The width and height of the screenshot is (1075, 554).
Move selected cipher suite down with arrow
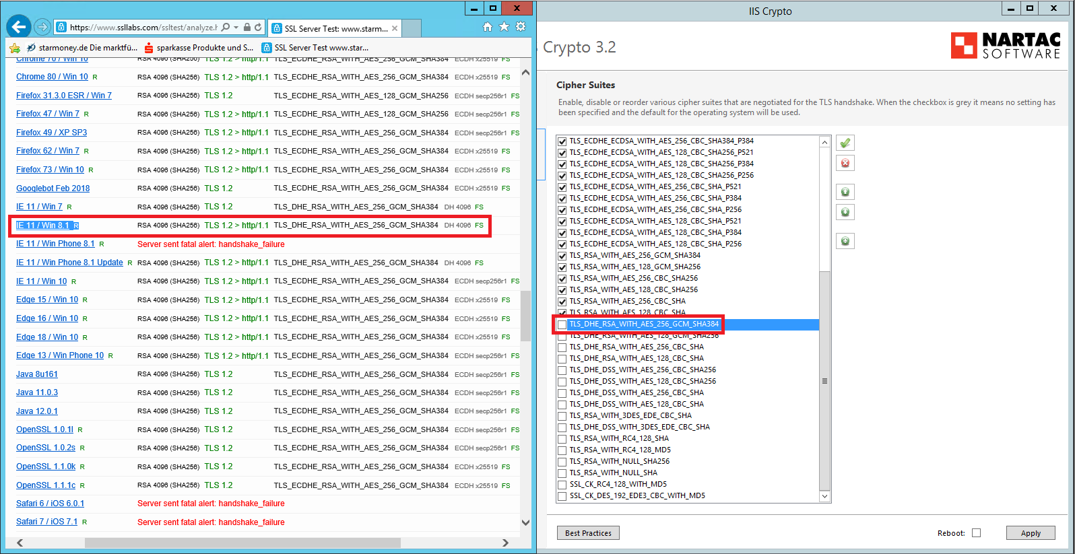(845, 212)
